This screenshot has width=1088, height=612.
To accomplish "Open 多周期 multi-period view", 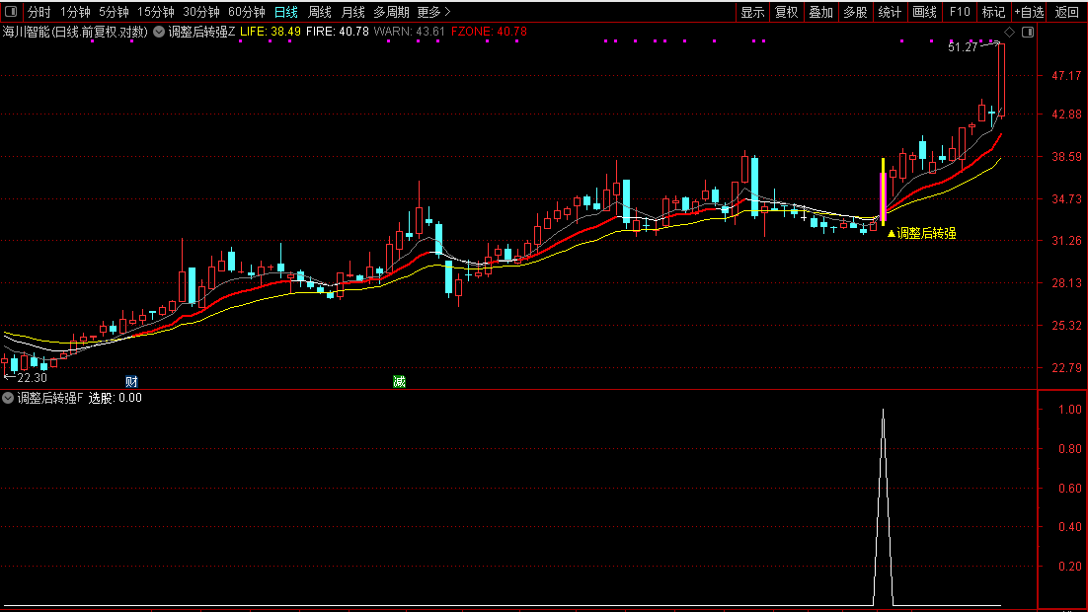I will click(x=391, y=12).
